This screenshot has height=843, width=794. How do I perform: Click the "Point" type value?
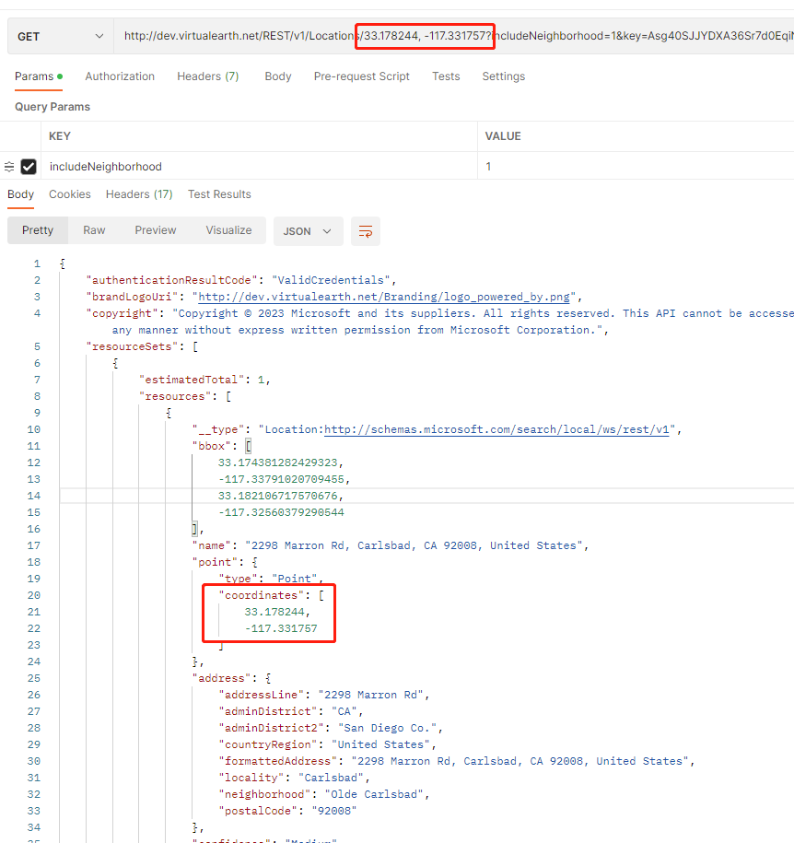click(294, 579)
